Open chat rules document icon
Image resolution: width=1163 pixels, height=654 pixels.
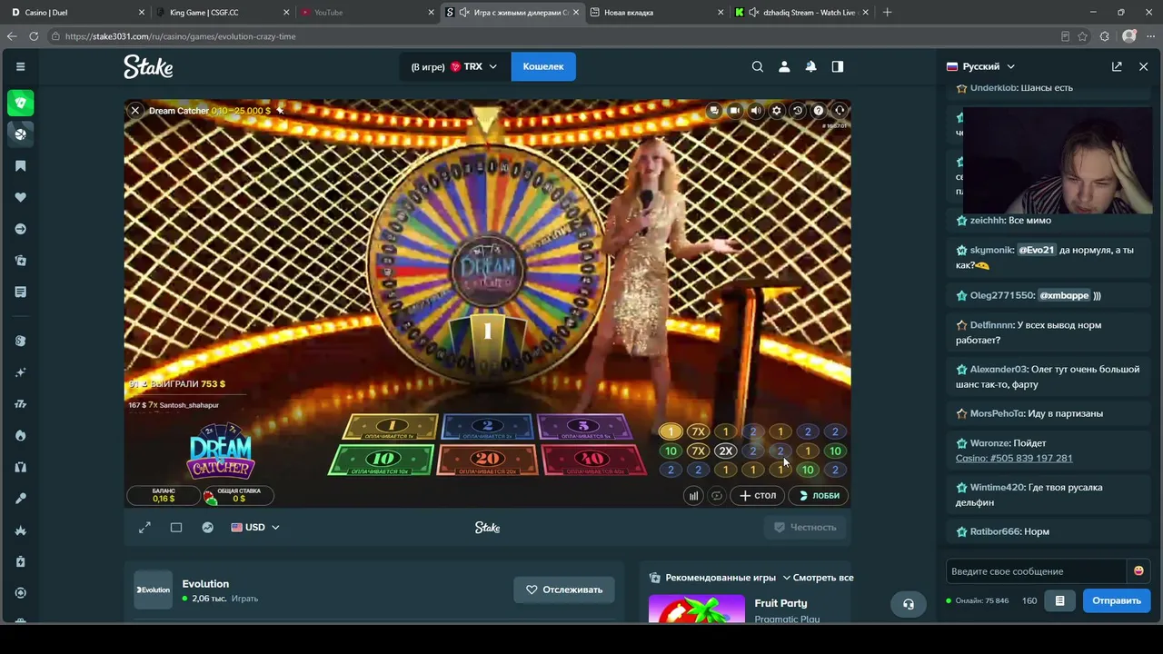[1059, 600]
